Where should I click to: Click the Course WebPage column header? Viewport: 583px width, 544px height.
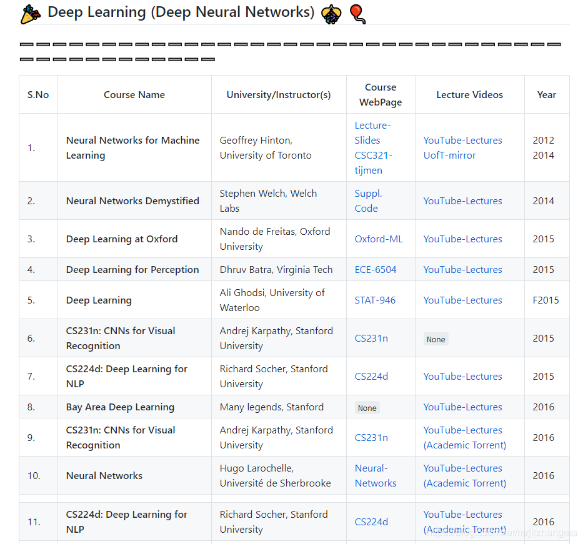pos(381,95)
